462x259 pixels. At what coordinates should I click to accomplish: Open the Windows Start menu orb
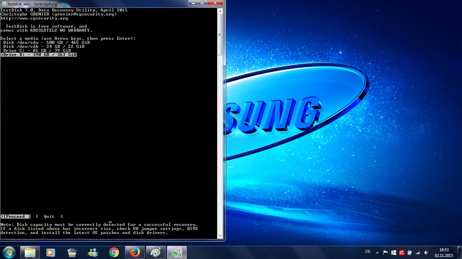pos(9,252)
